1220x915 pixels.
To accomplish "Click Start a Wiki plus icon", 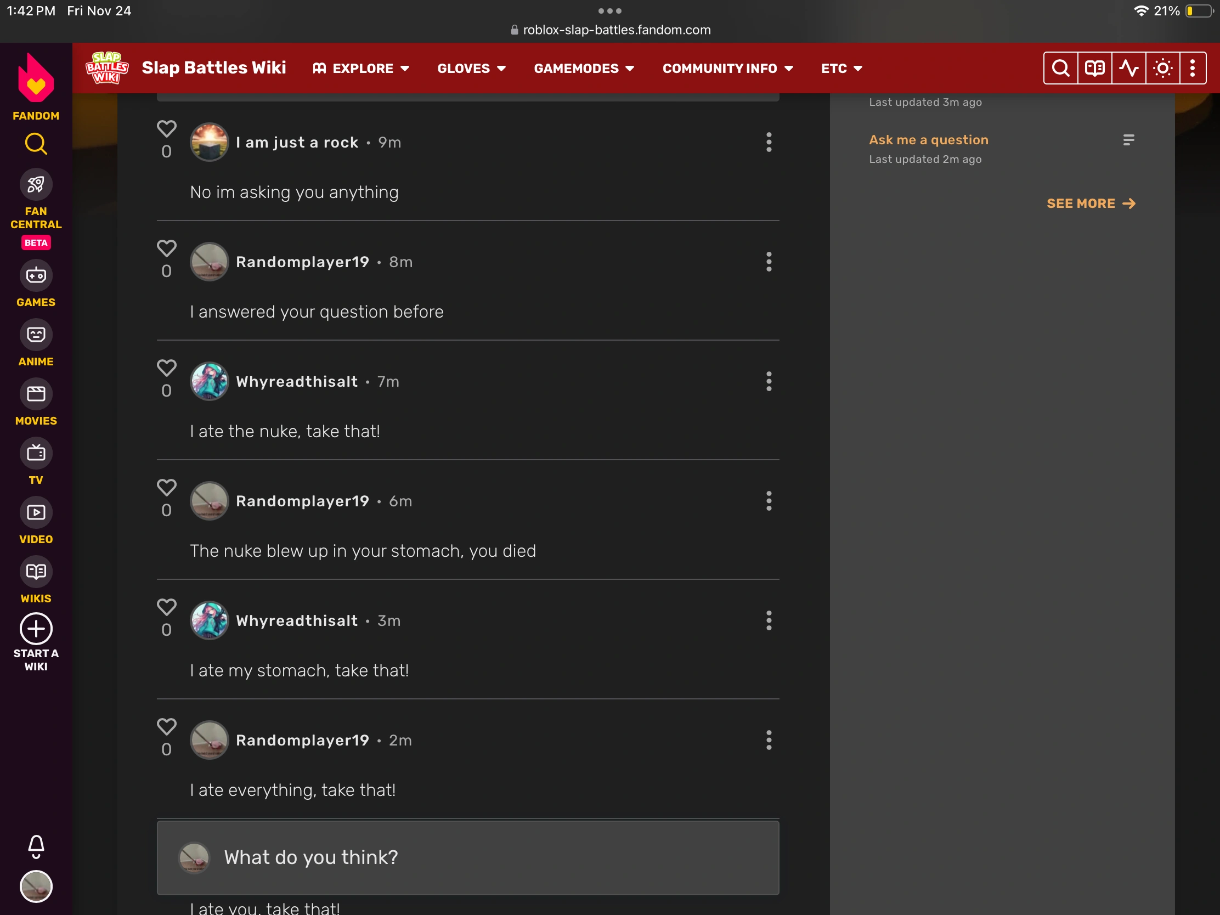I will click(36, 629).
